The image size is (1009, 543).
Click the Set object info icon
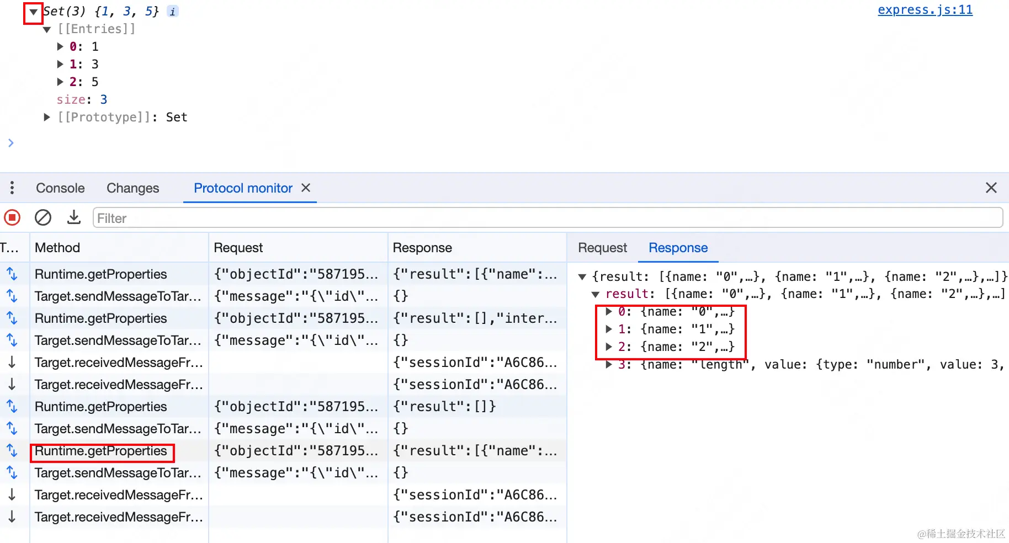(173, 12)
